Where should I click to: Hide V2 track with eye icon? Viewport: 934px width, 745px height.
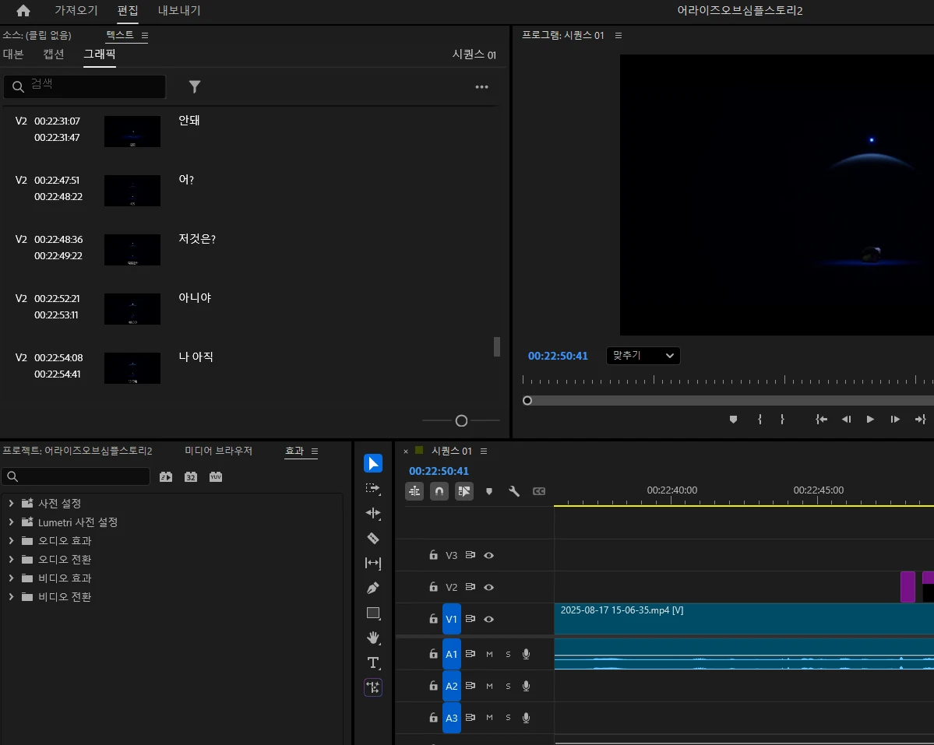pos(489,587)
